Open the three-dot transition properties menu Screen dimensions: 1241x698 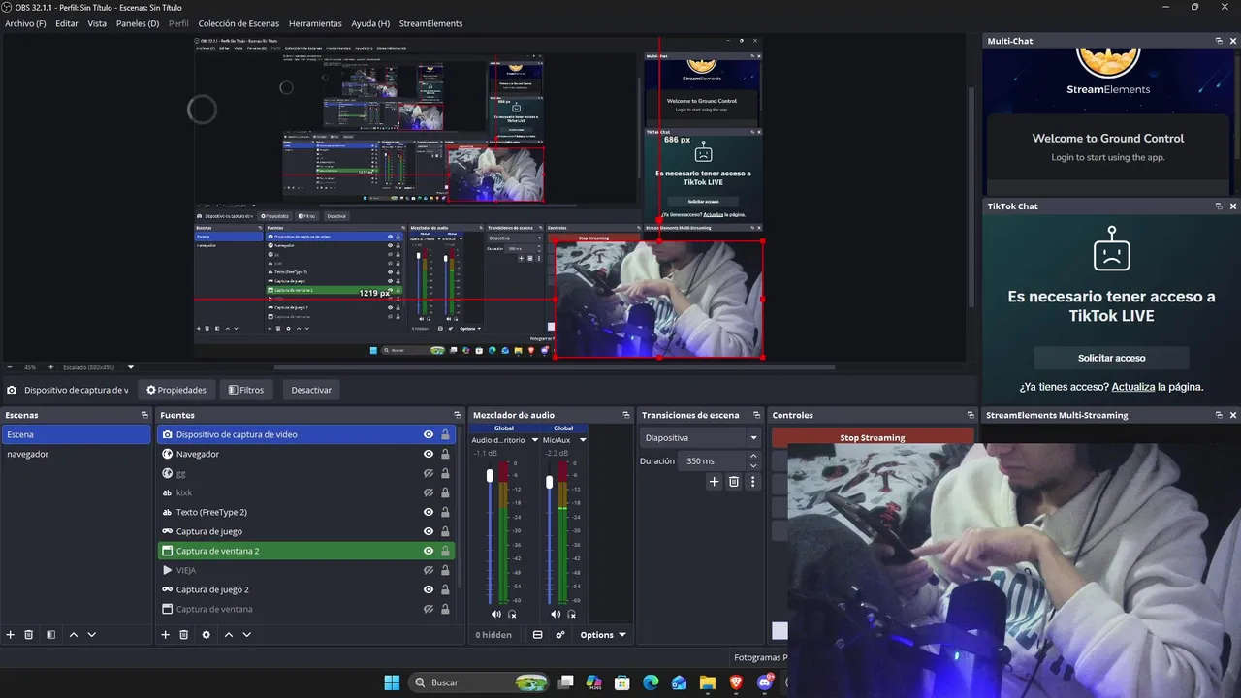tap(752, 482)
